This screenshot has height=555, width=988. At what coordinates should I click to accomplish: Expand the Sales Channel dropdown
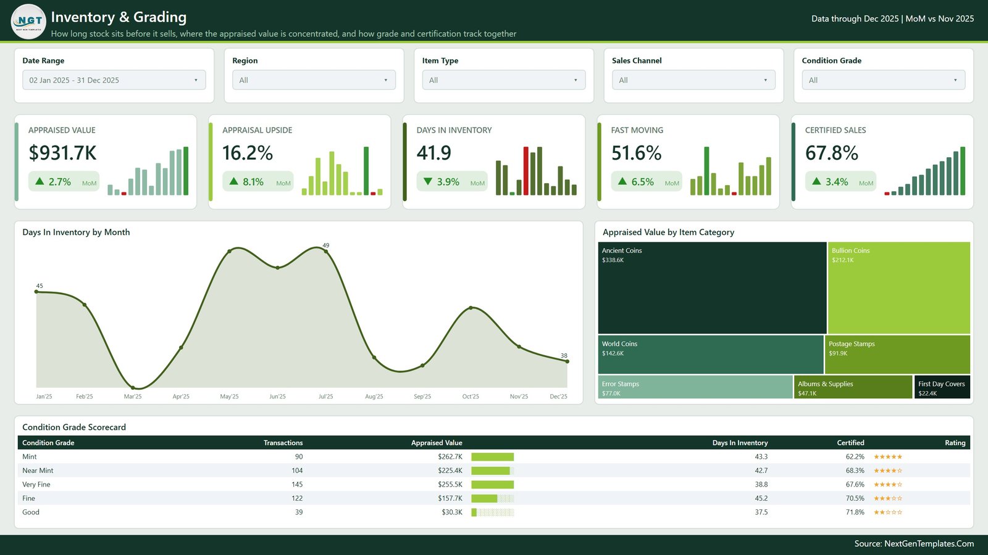[x=693, y=80]
